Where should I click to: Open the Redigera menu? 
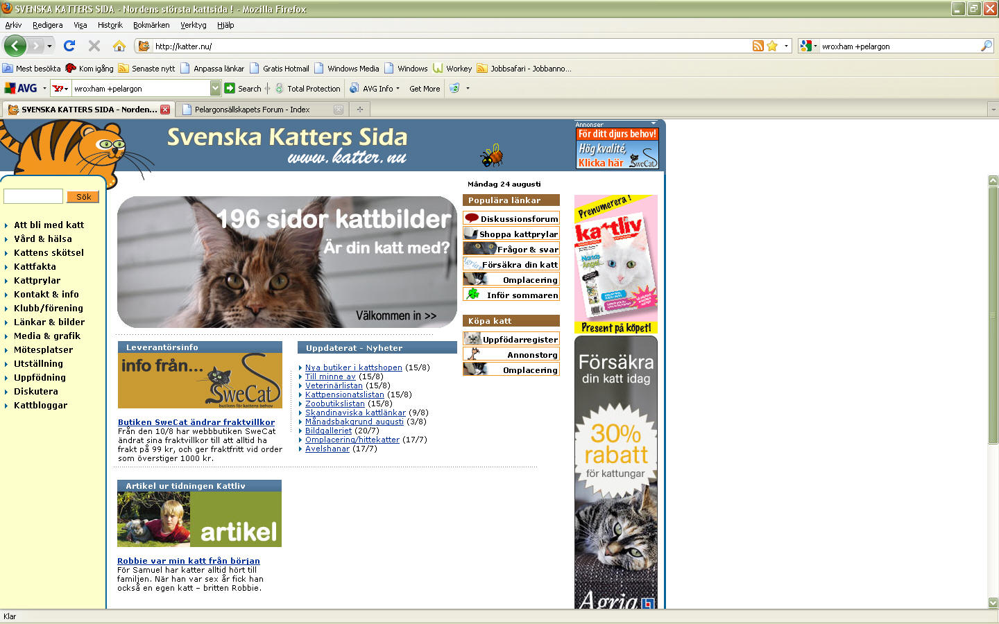[x=47, y=25]
